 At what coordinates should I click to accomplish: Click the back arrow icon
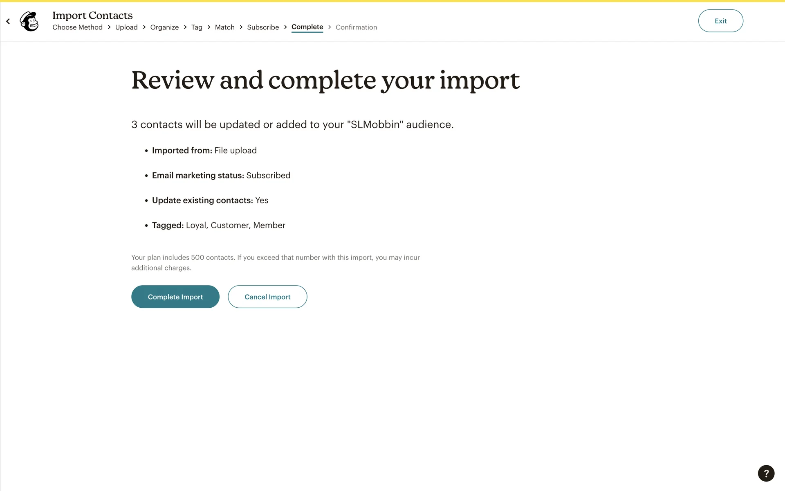click(8, 21)
